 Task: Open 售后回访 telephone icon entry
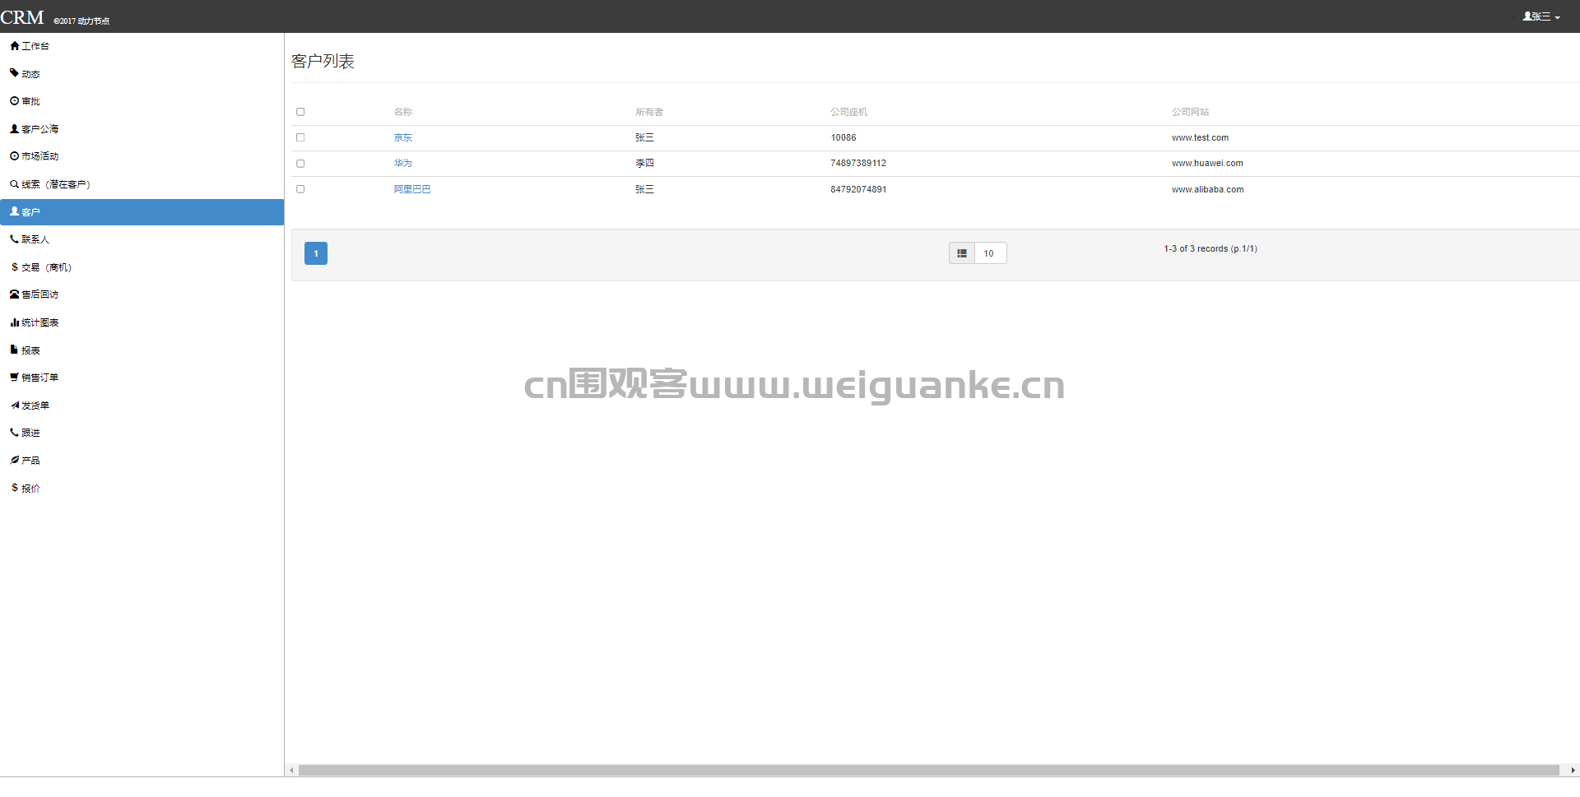point(34,294)
